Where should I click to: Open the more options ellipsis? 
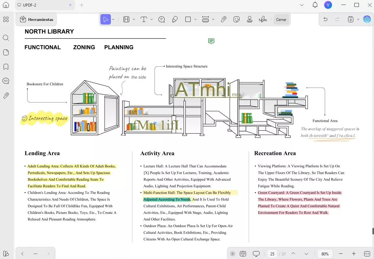coord(35,254)
